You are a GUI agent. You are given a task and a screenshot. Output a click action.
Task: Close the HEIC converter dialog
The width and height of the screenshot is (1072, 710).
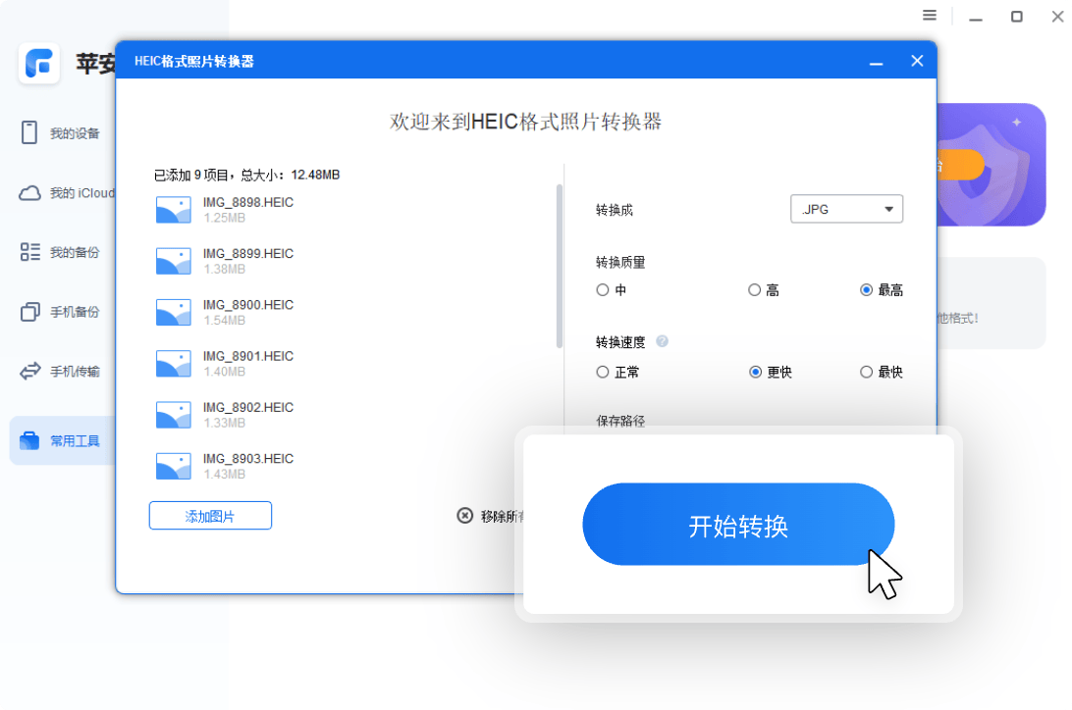tap(917, 61)
